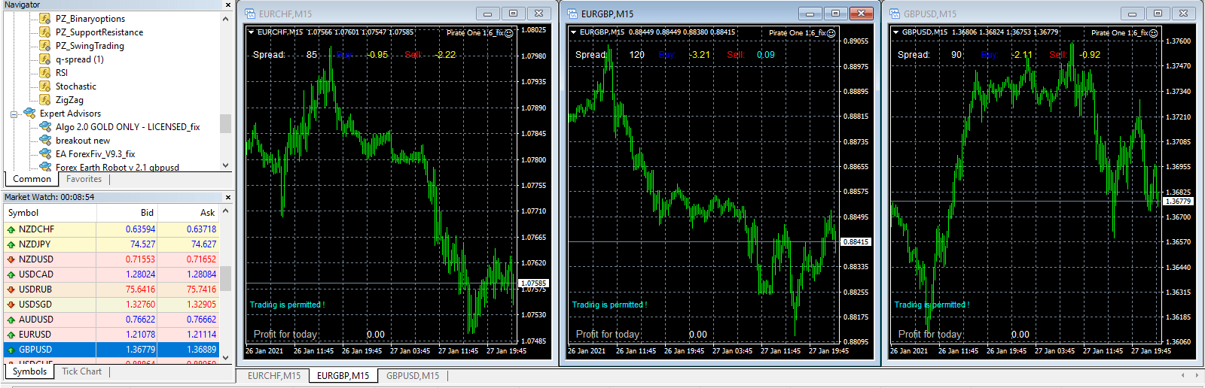Switch to the Tick Chart tab
Image resolution: width=1205 pixels, height=388 pixels.
[x=81, y=371]
